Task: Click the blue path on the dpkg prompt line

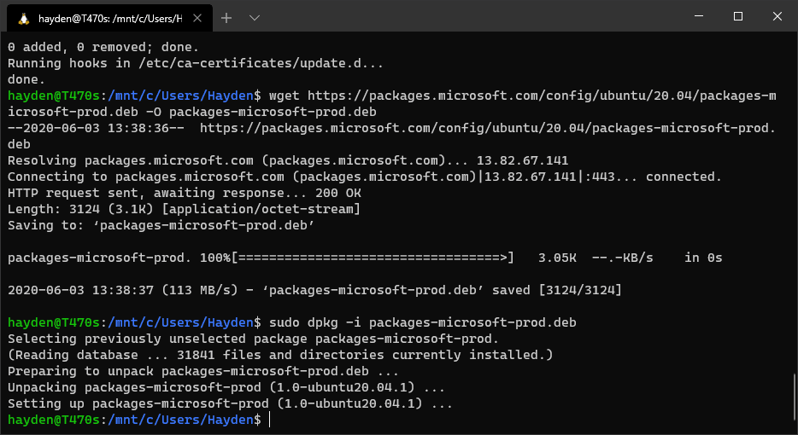Action: click(x=180, y=322)
